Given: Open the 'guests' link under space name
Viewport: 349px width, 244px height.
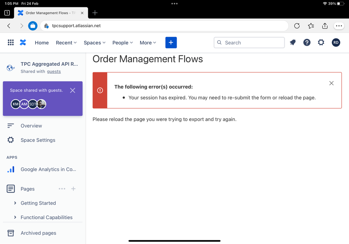Looking at the screenshot, I should tap(54, 71).
